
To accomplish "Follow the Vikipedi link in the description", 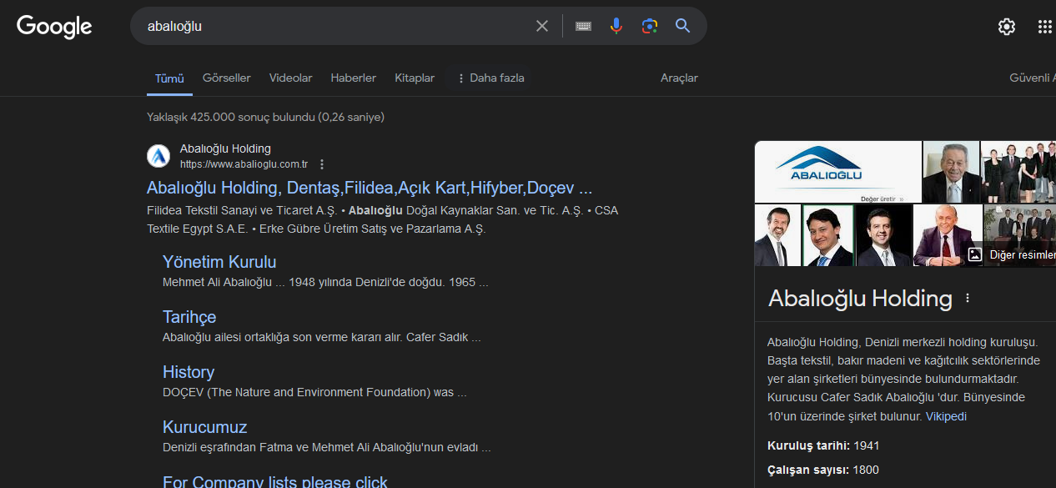I will point(946,416).
